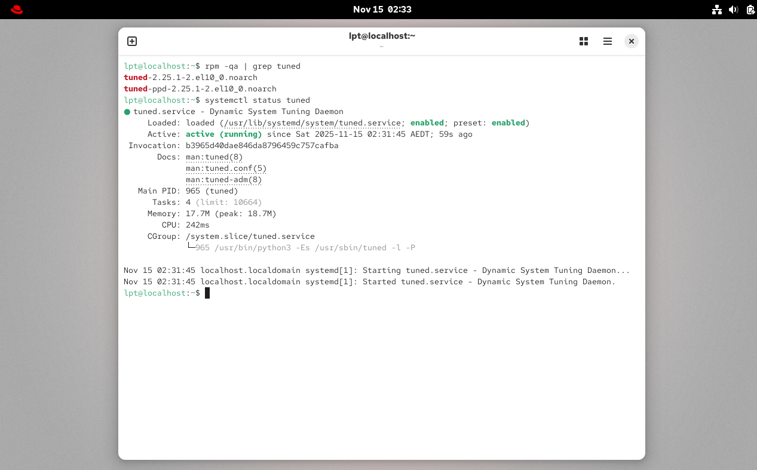The image size is (757, 470).
Task: Close the terminal window
Action: 631,41
